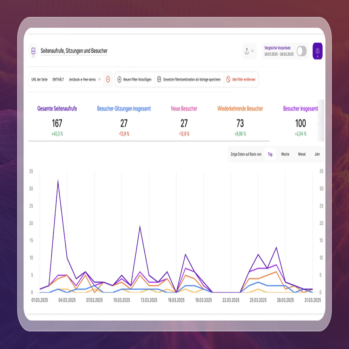Save filter combination as Vorlage
This screenshot has width=349, height=349.
point(192,79)
